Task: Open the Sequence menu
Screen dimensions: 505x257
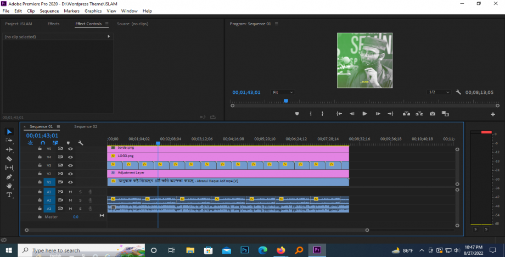Action: click(49, 11)
